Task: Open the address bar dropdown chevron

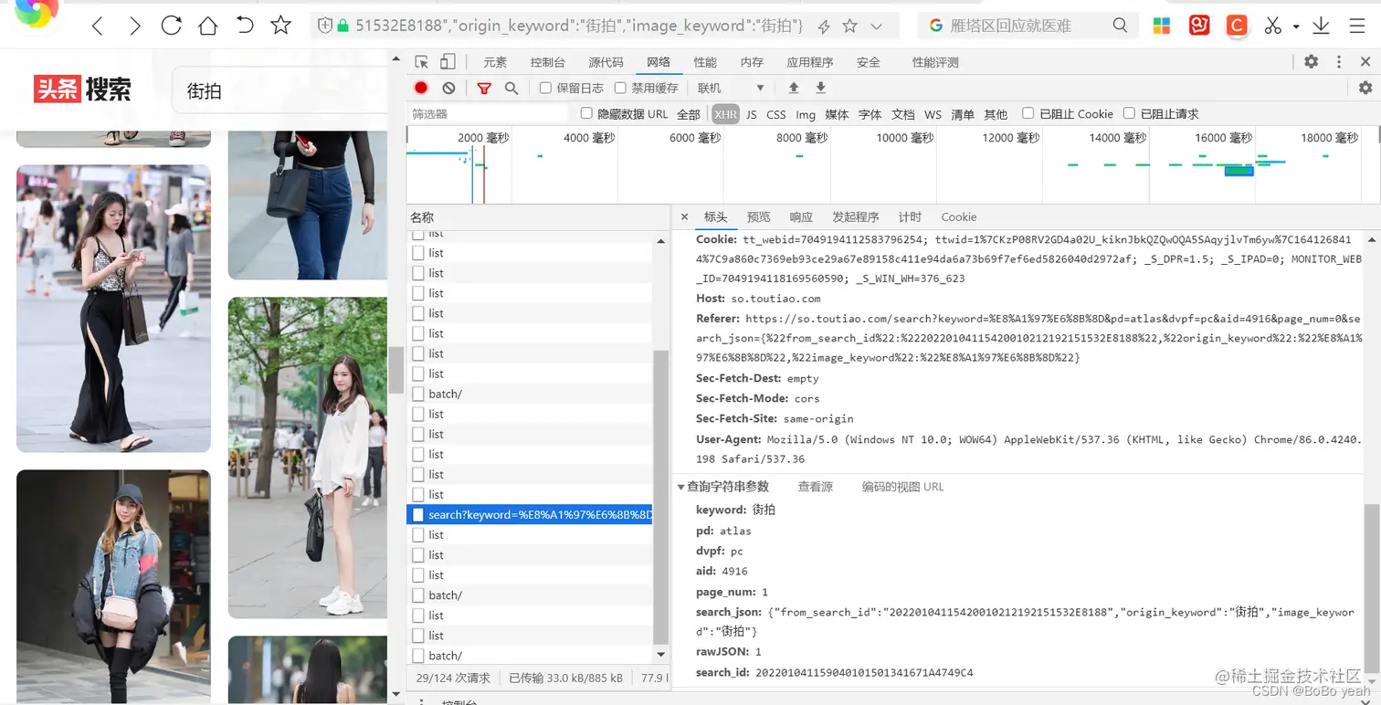Action: [x=875, y=26]
